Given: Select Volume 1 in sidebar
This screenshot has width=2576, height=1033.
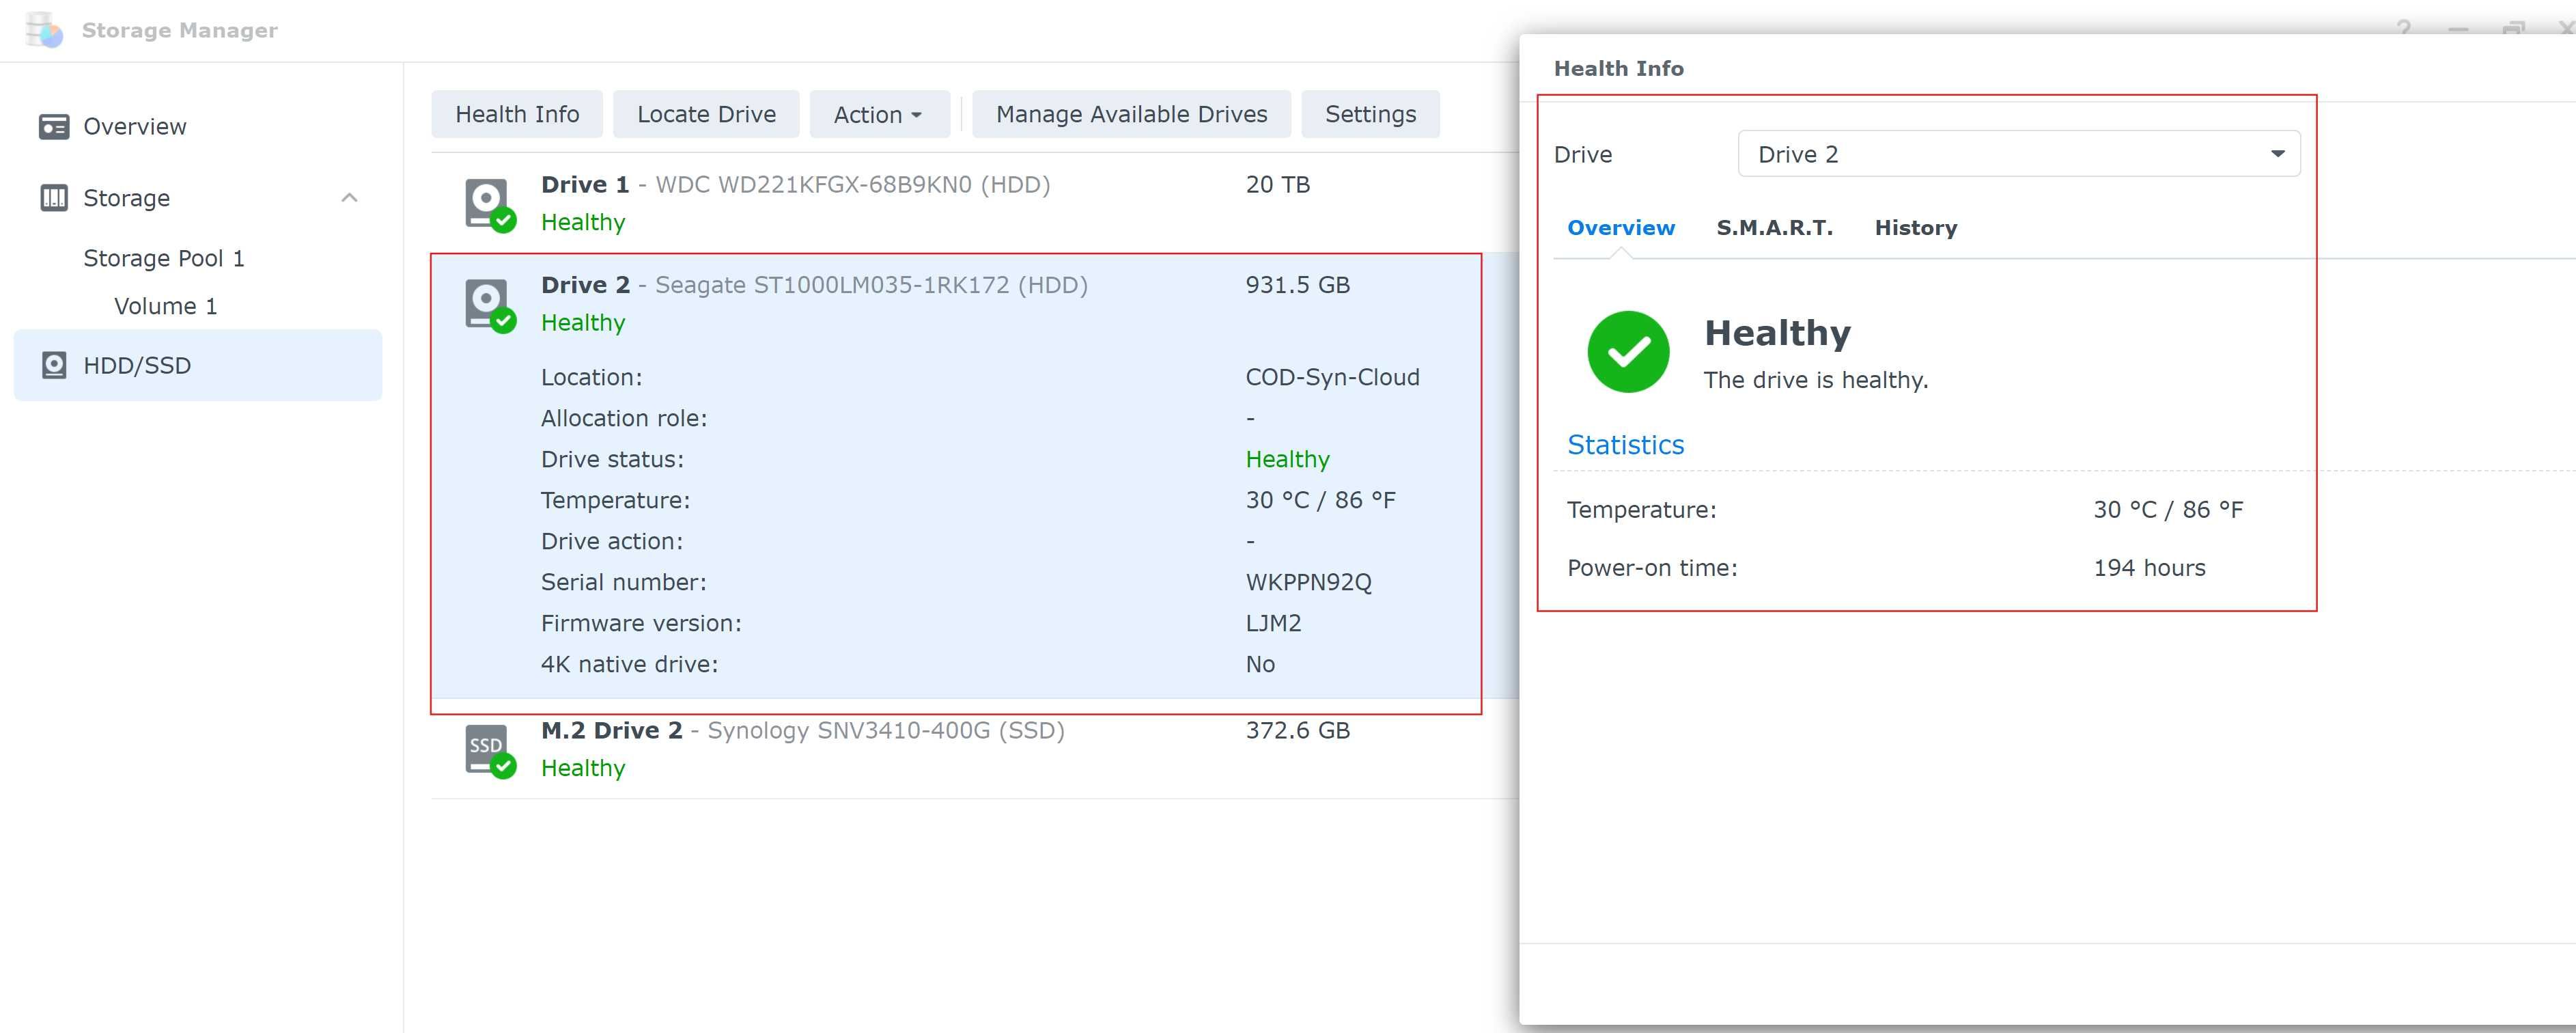Looking at the screenshot, I should [x=165, y=306].
